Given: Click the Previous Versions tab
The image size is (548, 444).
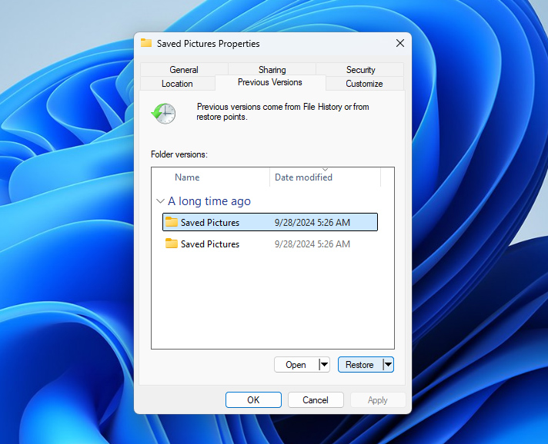Looking at the screenshot, I should (x=270, y=82).
